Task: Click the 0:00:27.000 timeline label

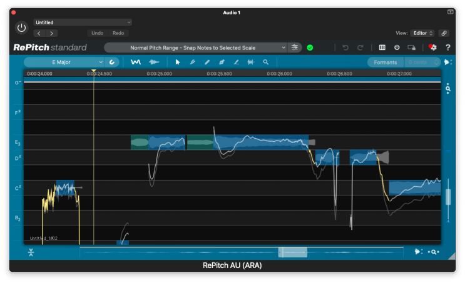Action: (399, 74)
